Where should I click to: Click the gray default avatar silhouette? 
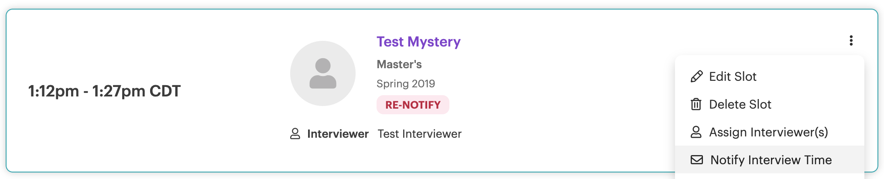point(323,73)
